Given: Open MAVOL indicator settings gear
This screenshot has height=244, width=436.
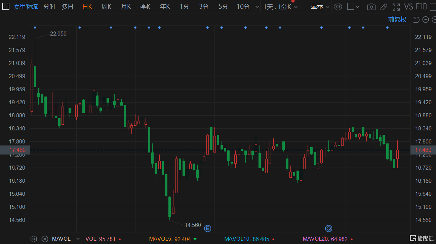Looking at the screenshot, I should 34,239.
